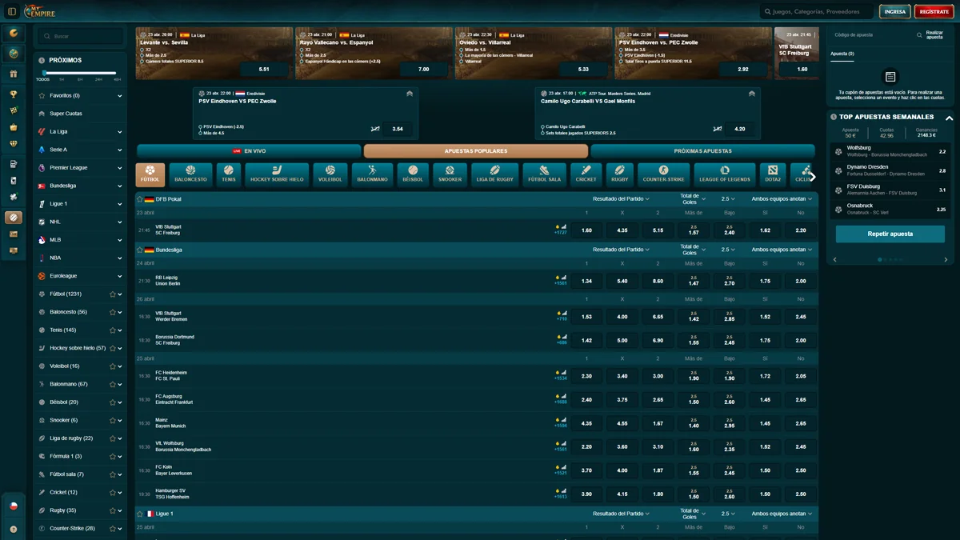Favorite Voleibol (16) with its star
The width and height of the screenshot is (960, 540).
click(x=113, y=366)
